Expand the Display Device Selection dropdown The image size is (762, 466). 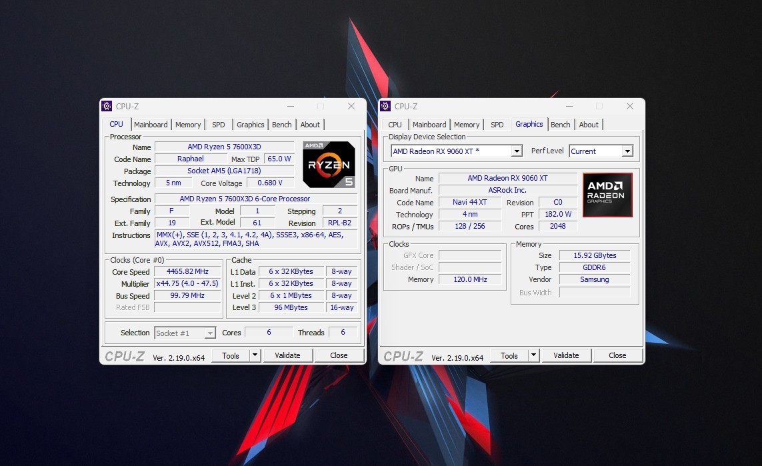[517, 151]
